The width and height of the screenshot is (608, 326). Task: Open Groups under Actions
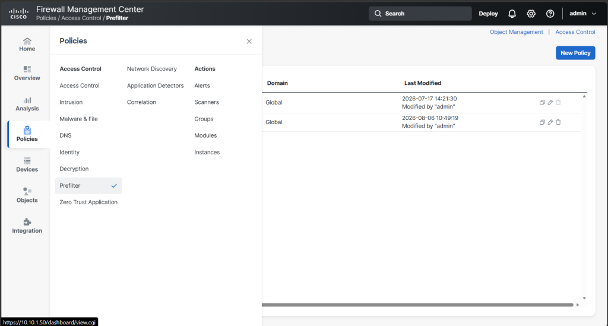204,119
